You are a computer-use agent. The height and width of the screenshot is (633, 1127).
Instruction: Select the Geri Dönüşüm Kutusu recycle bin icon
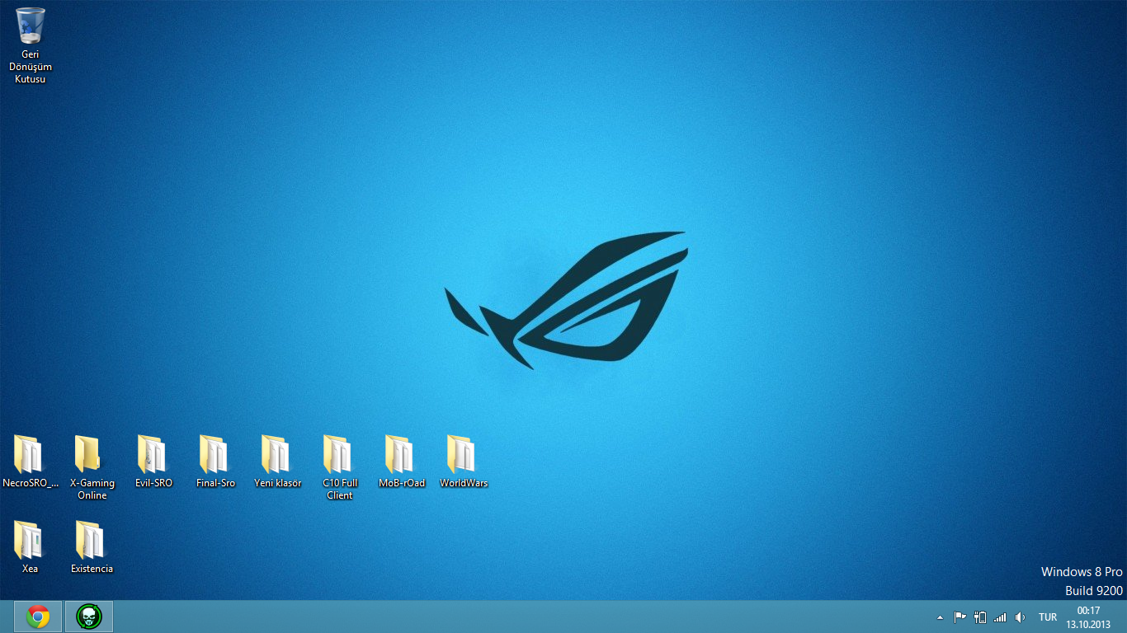[31, 26]
